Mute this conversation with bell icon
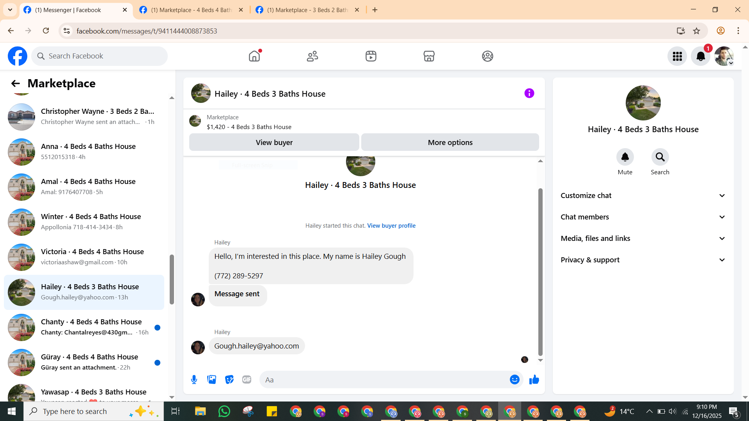 click(x=625, y=157)
